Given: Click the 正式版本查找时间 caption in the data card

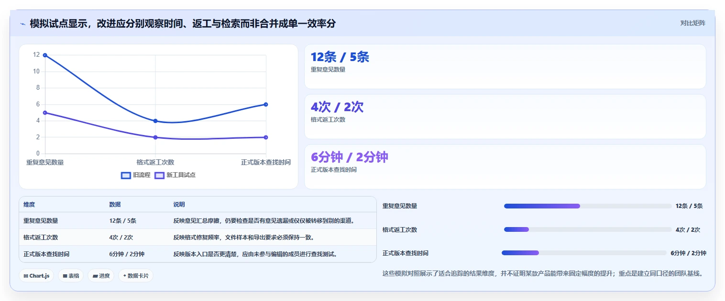Looking at the screenshot, I should [x=334, y=170].
